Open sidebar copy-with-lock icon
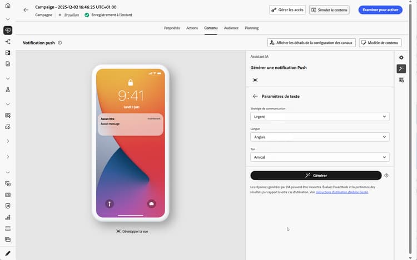 click(x=8, y=183)
